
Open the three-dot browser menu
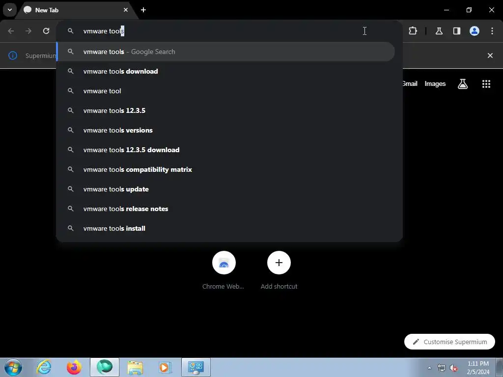coord(492,31)
